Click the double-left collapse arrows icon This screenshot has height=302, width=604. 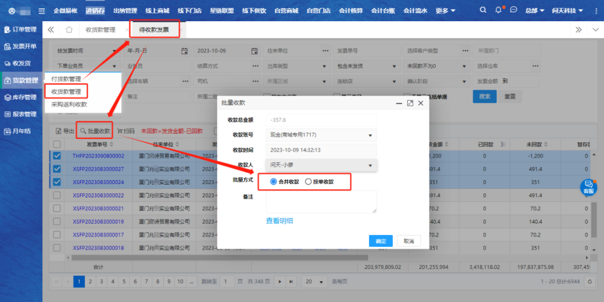pyautogui.click(x=51, y=30)
